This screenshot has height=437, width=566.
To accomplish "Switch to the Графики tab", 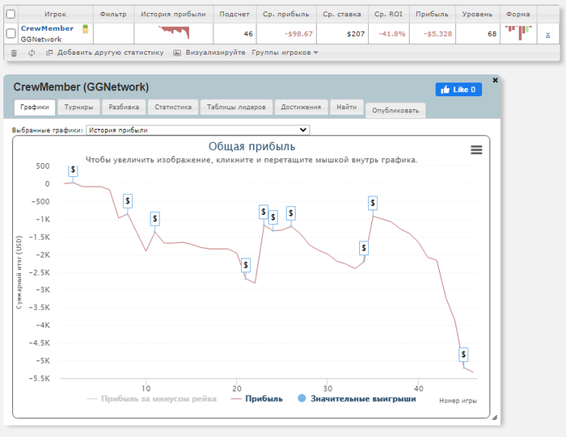I will 35,107.
